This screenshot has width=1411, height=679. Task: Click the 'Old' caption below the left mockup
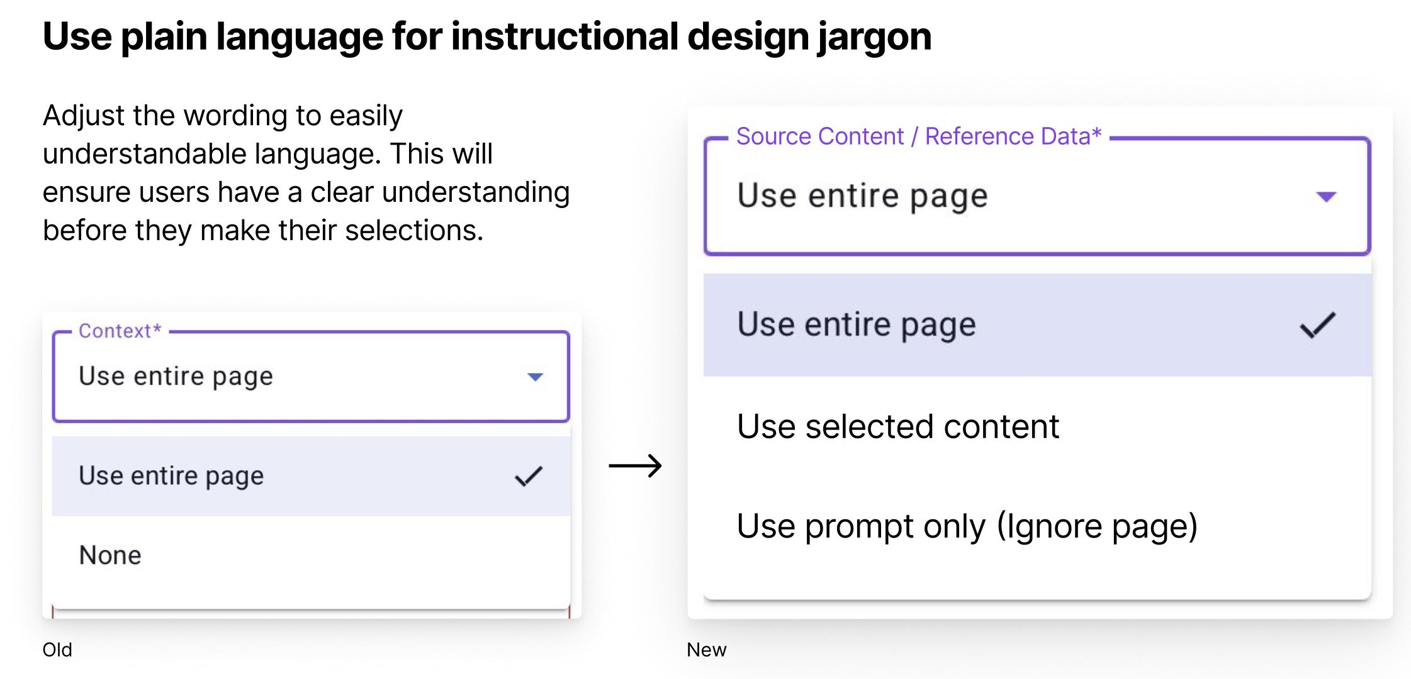point(57,649)
